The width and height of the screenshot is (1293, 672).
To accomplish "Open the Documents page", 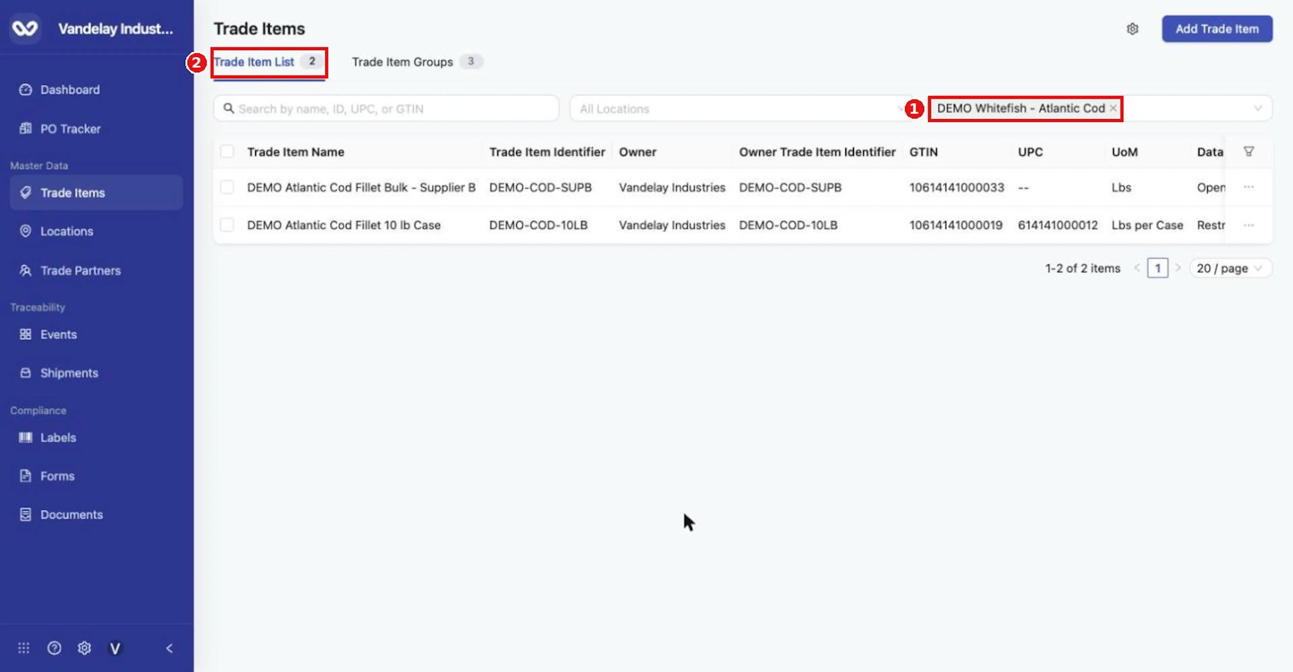I will tap(71, 514).
